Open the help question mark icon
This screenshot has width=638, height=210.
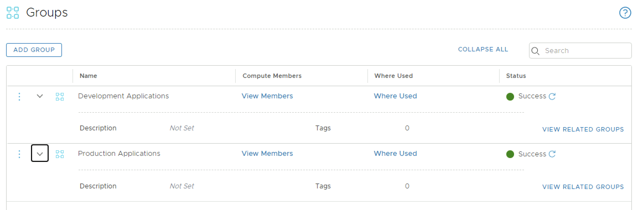coord(625,13)
